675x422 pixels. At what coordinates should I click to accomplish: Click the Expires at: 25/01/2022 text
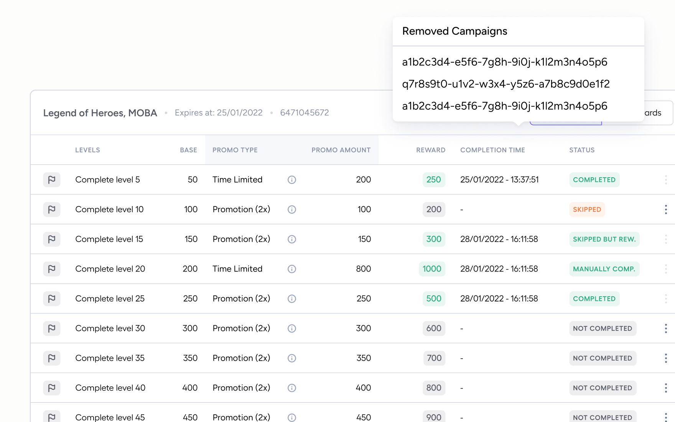219,112
